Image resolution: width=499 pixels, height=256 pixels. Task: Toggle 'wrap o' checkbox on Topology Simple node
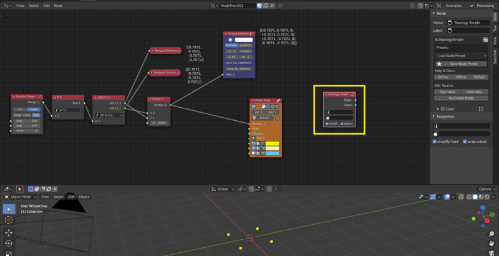[x=342, y=123]
